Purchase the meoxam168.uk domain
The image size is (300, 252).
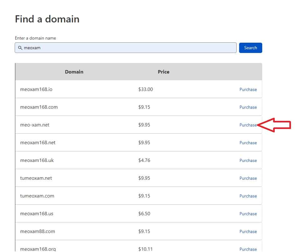click(x=248, y=160)
